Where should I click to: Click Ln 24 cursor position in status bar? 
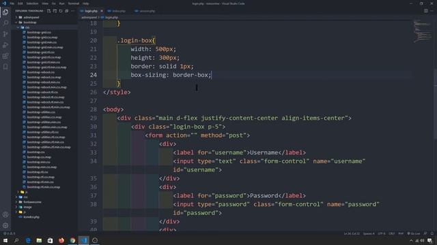coord(352,233)
